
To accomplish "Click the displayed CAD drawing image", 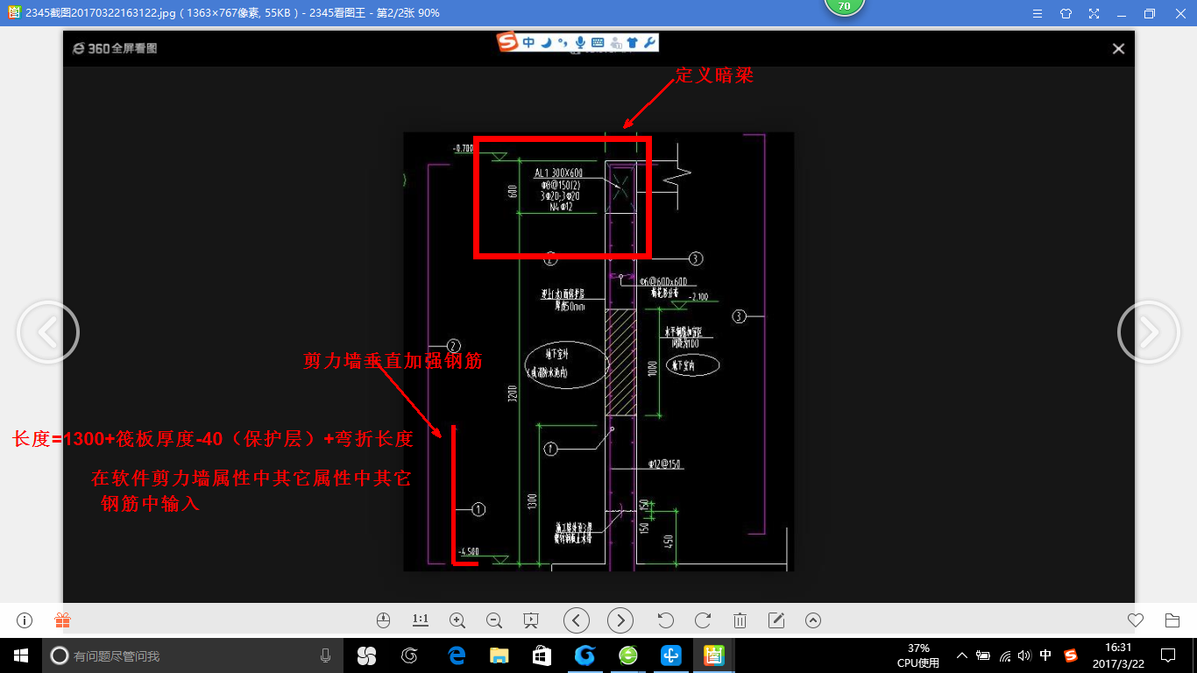I will 598,351.
